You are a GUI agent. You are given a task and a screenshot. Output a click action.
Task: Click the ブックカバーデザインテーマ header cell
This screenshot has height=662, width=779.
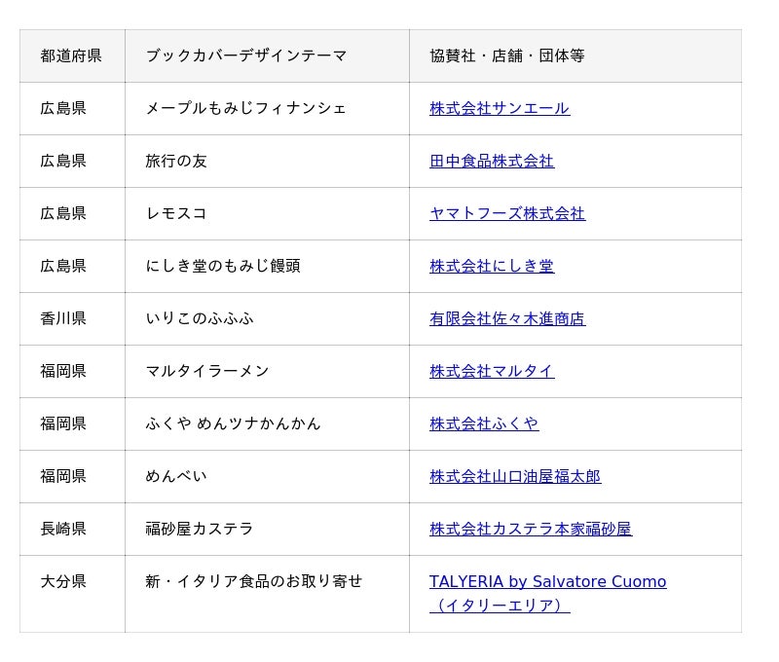(x=267, y=56)
